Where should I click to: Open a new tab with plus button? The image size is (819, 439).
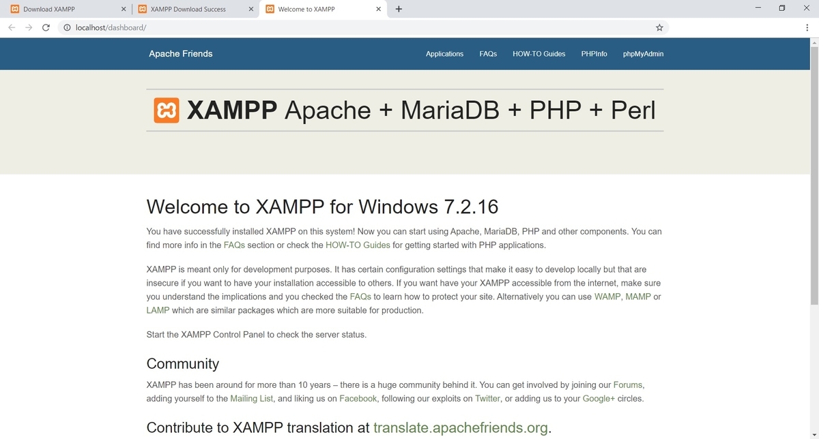[x=399, y=9]
